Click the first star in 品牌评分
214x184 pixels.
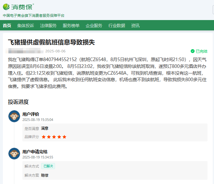tap(44, 137)
